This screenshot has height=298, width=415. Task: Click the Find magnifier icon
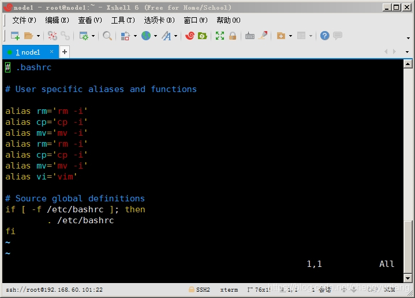pyautogui.click(x=107, y=36)
